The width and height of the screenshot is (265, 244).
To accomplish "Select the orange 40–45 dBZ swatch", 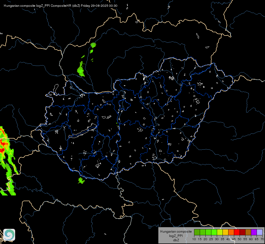I will click(231, 232).
